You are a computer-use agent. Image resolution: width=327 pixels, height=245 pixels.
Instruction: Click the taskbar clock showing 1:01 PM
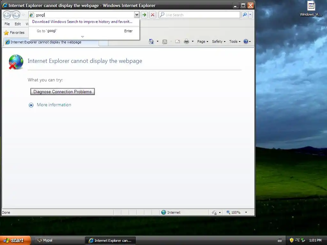click(x=315, y=240)
